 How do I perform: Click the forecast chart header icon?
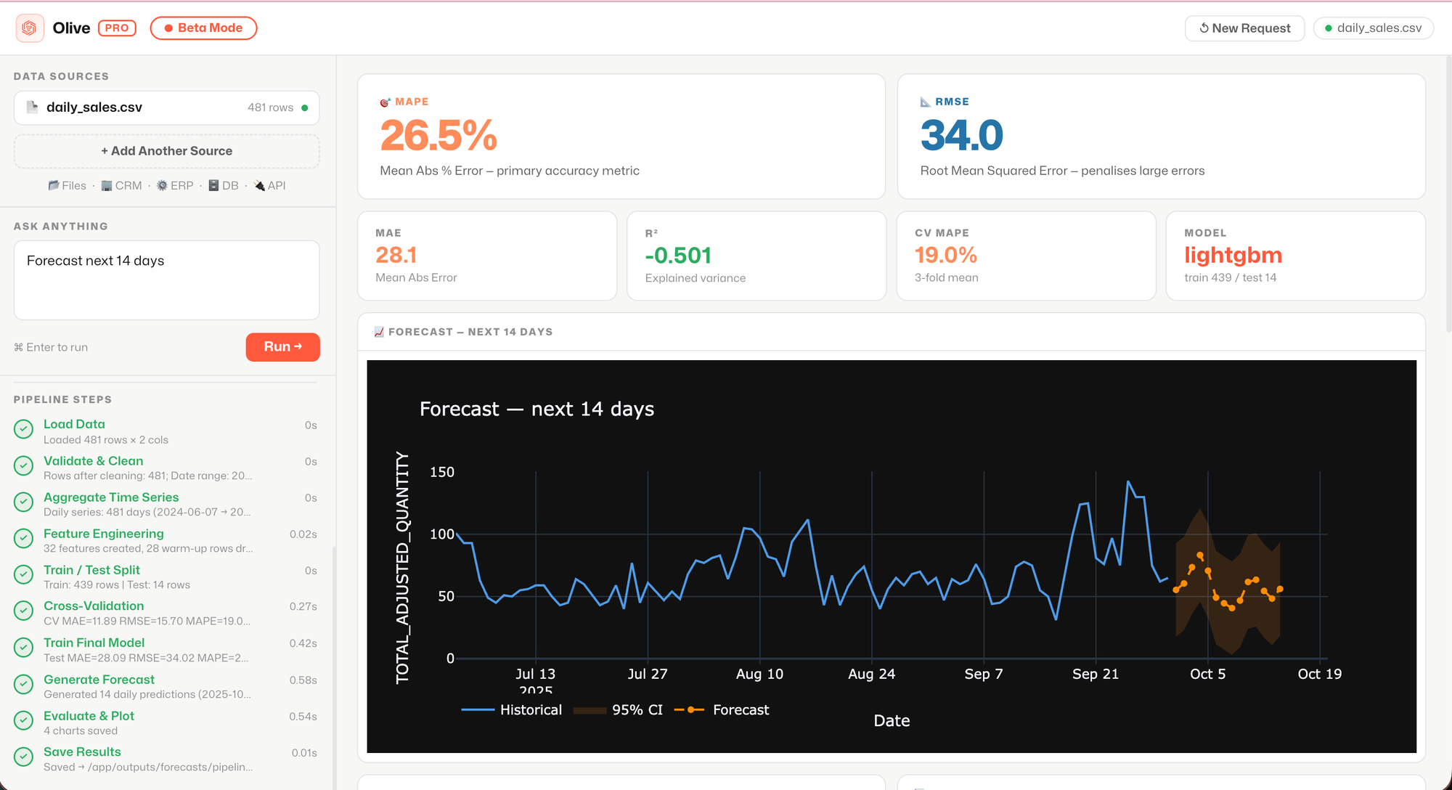click(379, 332)
